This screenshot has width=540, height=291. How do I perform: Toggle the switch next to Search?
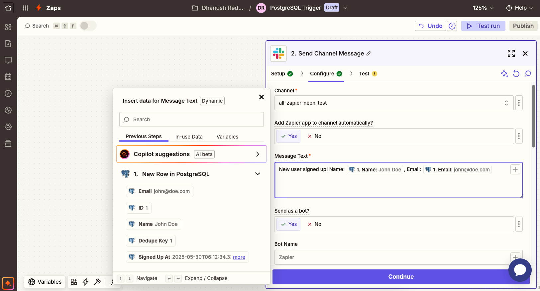pyautogui.click(x=88, y=26)
